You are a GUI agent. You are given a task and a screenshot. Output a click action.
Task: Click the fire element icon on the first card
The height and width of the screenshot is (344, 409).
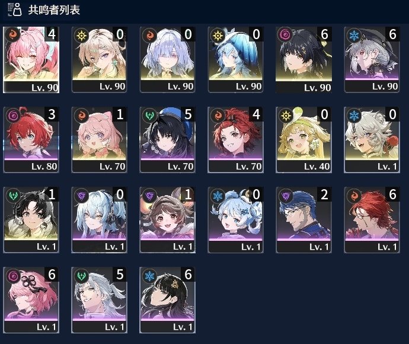[x=13, y=35]
